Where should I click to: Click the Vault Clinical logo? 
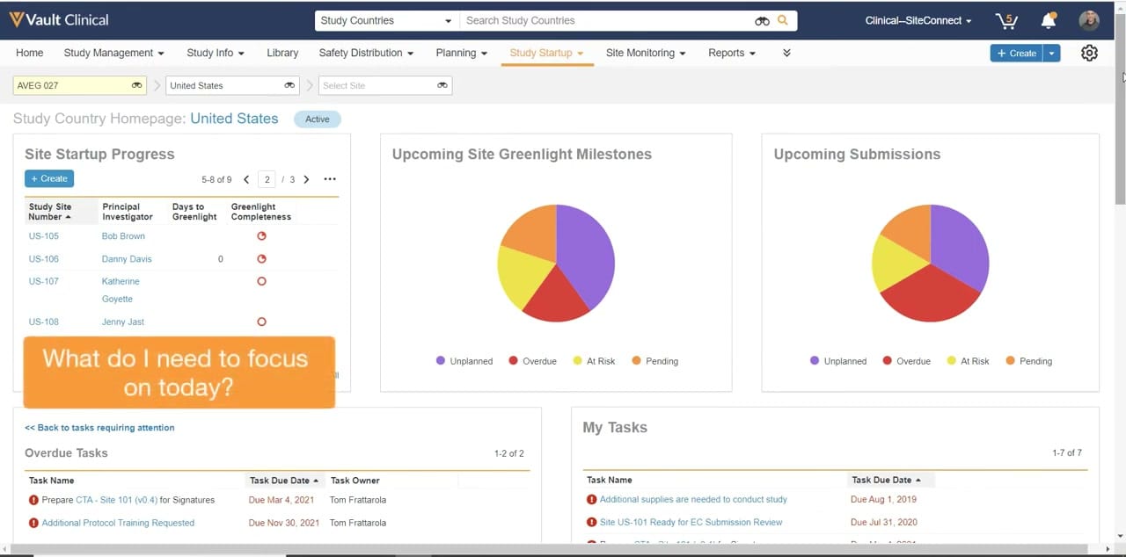[x=59, y=19]
